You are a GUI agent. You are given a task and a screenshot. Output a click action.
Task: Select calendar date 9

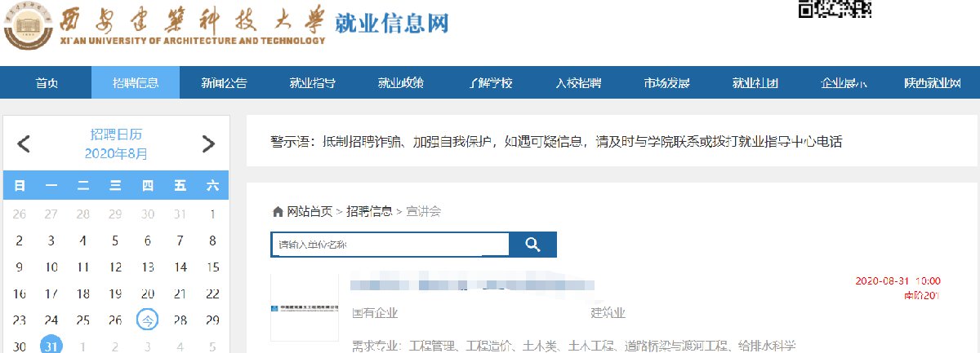point(20,267)
